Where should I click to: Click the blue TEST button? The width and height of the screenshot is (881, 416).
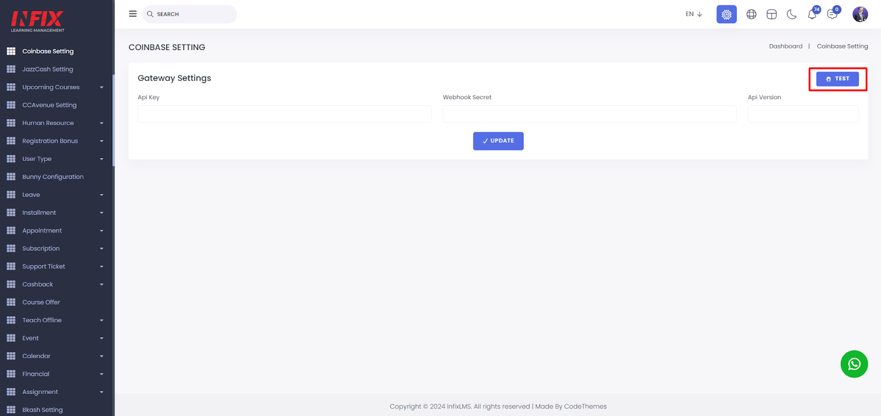click(837, 79)
